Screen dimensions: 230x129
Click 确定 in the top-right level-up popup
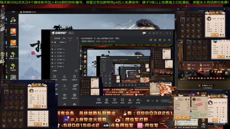point(215,35)
